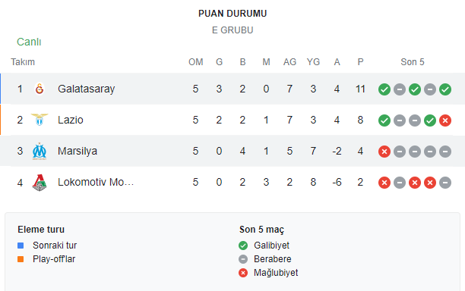Image resolution: width=465 pixels, height=291 pixels.
Task: Select the Marsilya team name
Action: [77, 151]
